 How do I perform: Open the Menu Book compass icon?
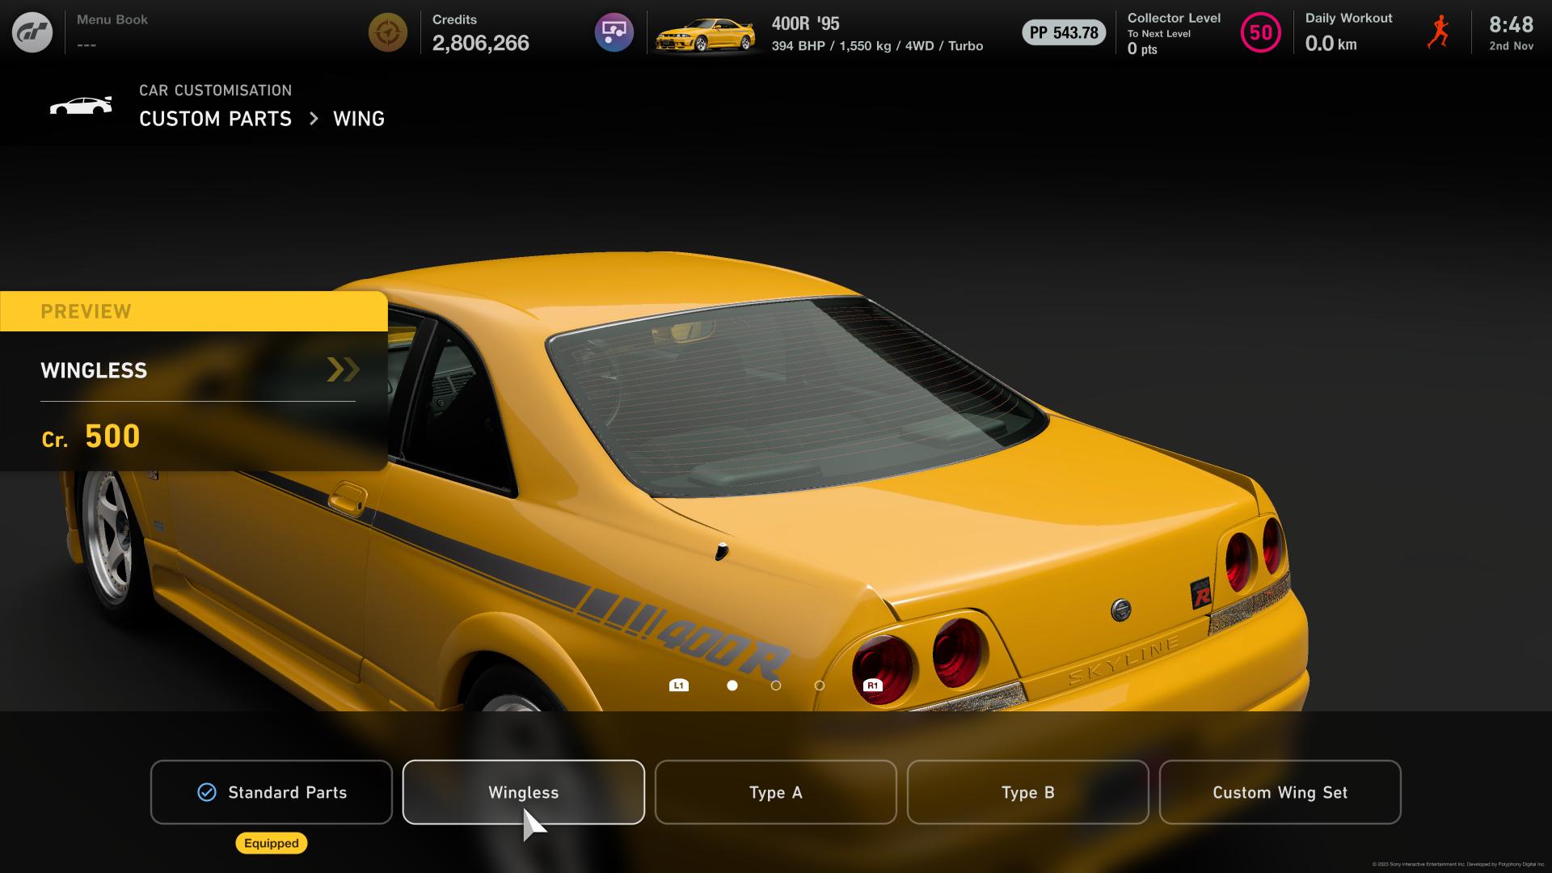(x=388, y=32)
